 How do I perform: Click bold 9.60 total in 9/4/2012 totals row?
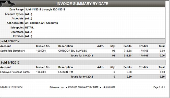pyautogui.click(x=162, y=77)
